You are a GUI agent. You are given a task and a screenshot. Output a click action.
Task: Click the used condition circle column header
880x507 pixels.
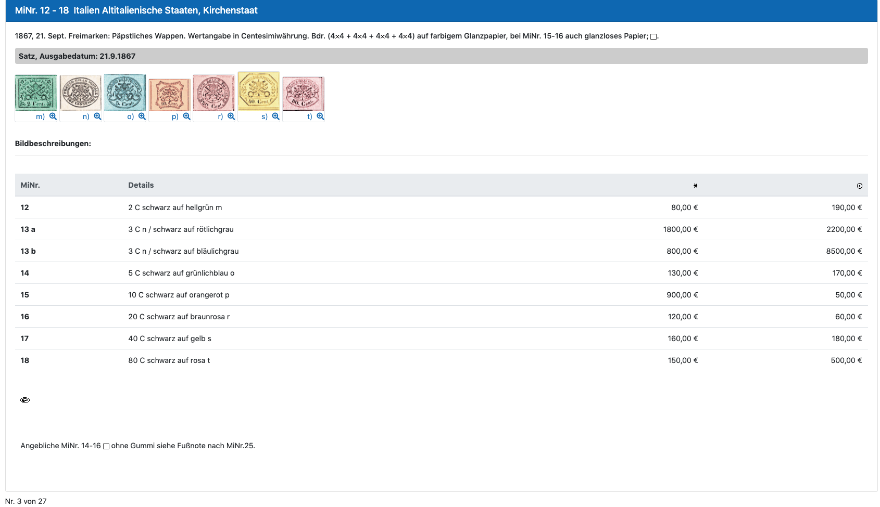859,186
